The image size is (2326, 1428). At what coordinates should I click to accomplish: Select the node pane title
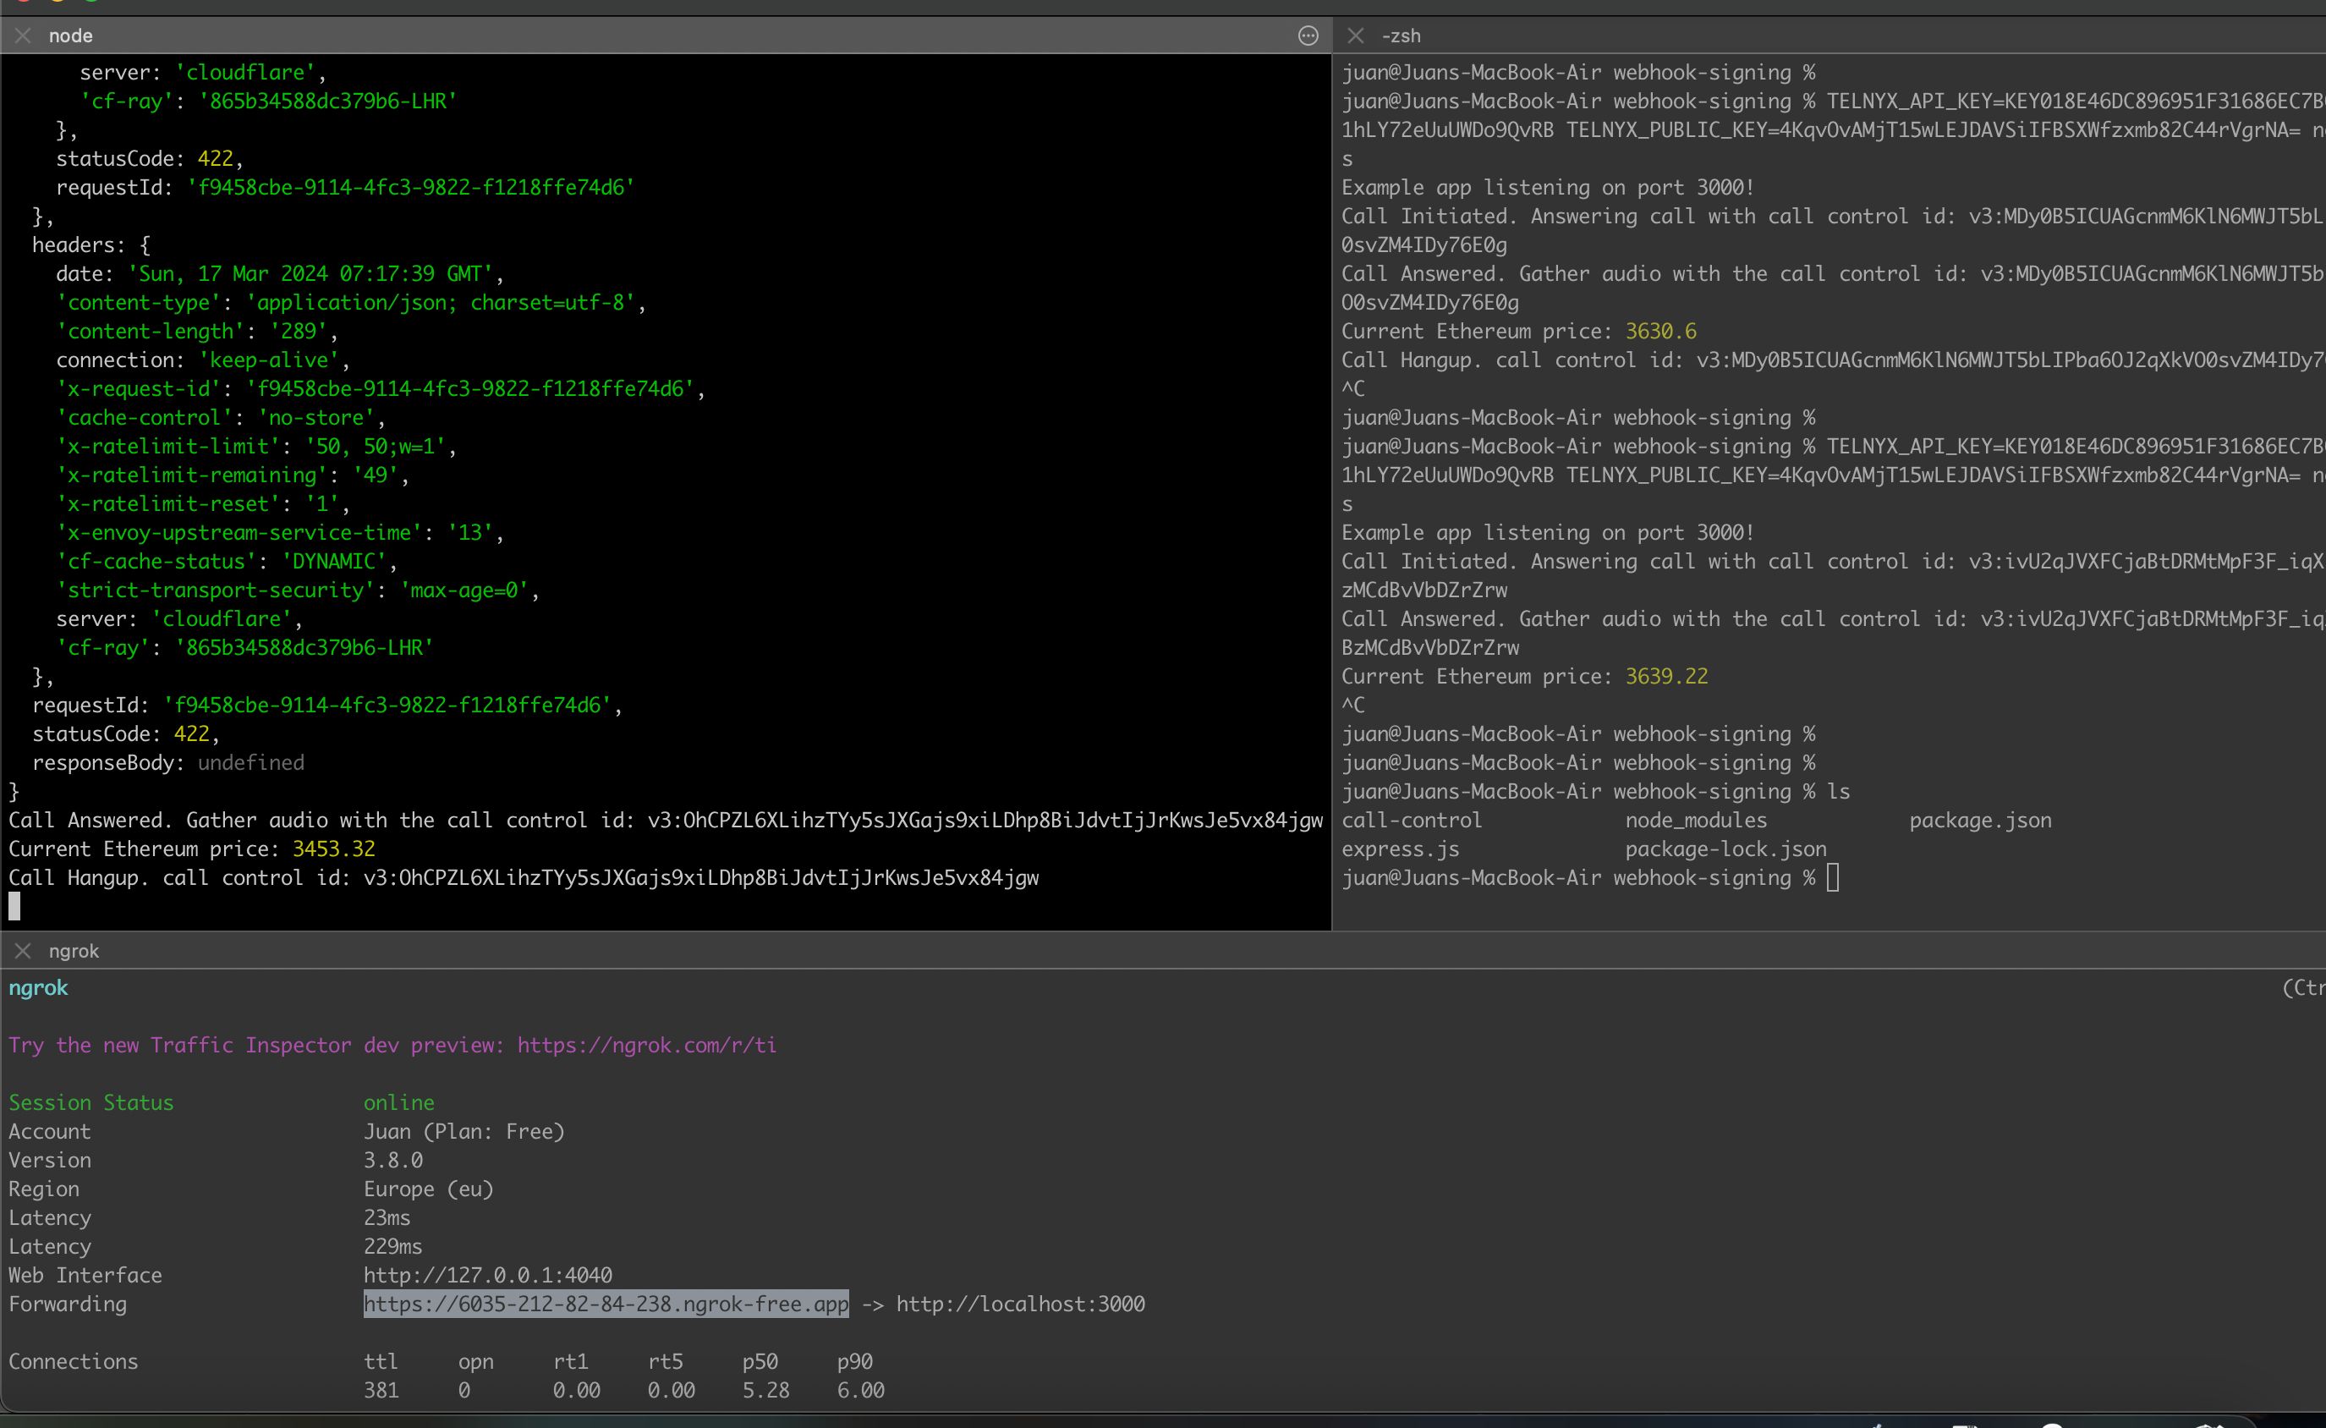pyautogui.click(x=71, y=36)
